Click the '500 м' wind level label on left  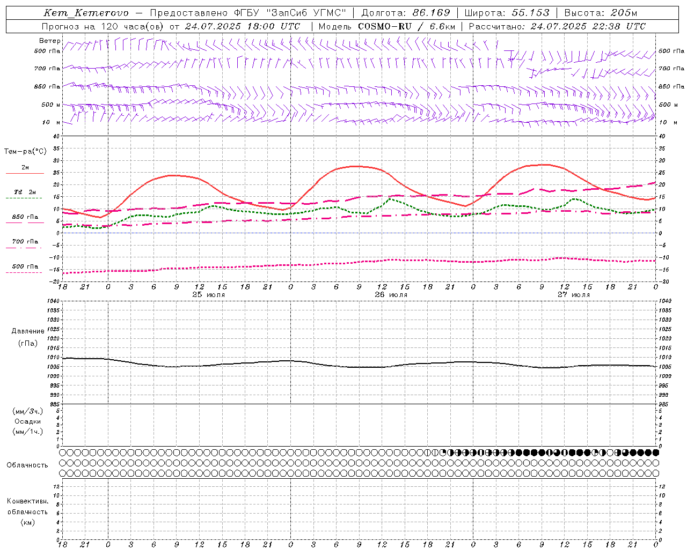pos(51,105)
